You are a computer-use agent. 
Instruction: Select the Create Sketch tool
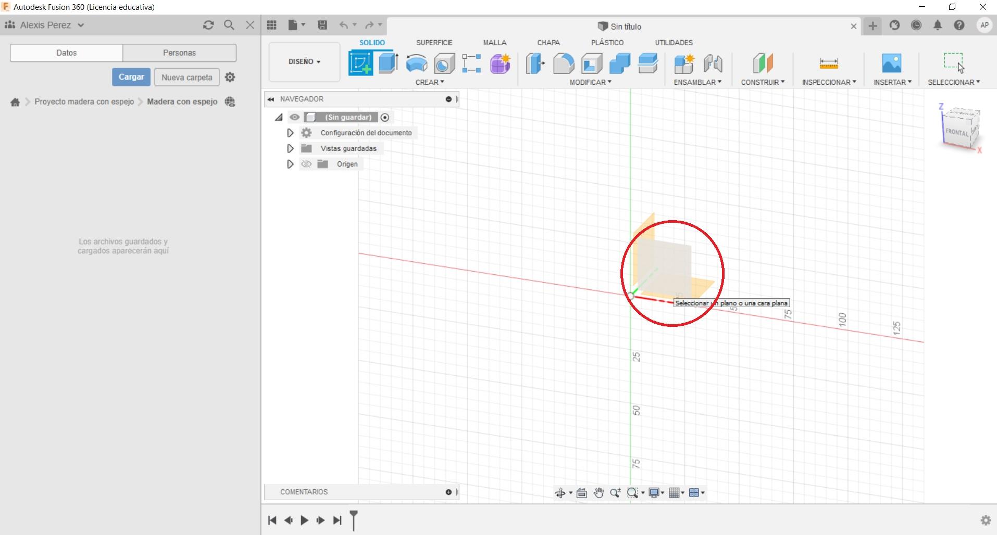point(360,63)
